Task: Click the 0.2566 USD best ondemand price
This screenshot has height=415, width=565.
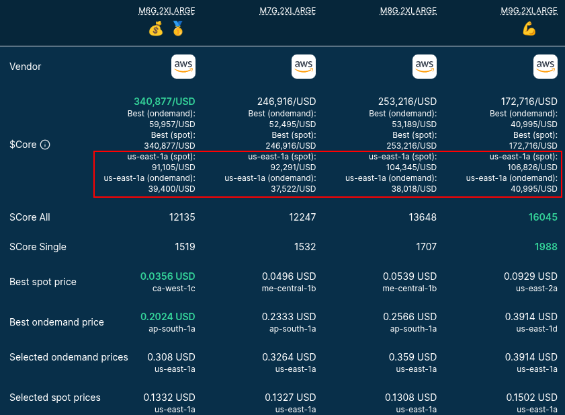Action: click(x=410, y=317)
